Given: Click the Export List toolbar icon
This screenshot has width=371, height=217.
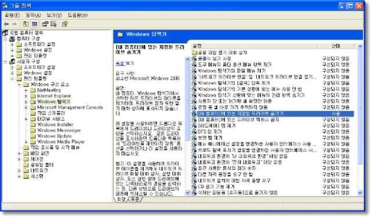Looking at the screenshot, I should point(54,24).
